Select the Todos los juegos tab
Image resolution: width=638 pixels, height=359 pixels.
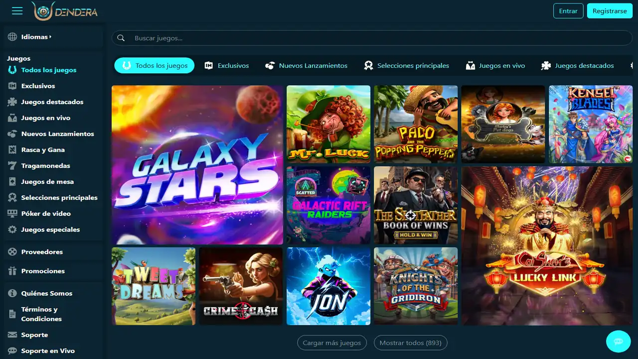click(x=155, y=65)
